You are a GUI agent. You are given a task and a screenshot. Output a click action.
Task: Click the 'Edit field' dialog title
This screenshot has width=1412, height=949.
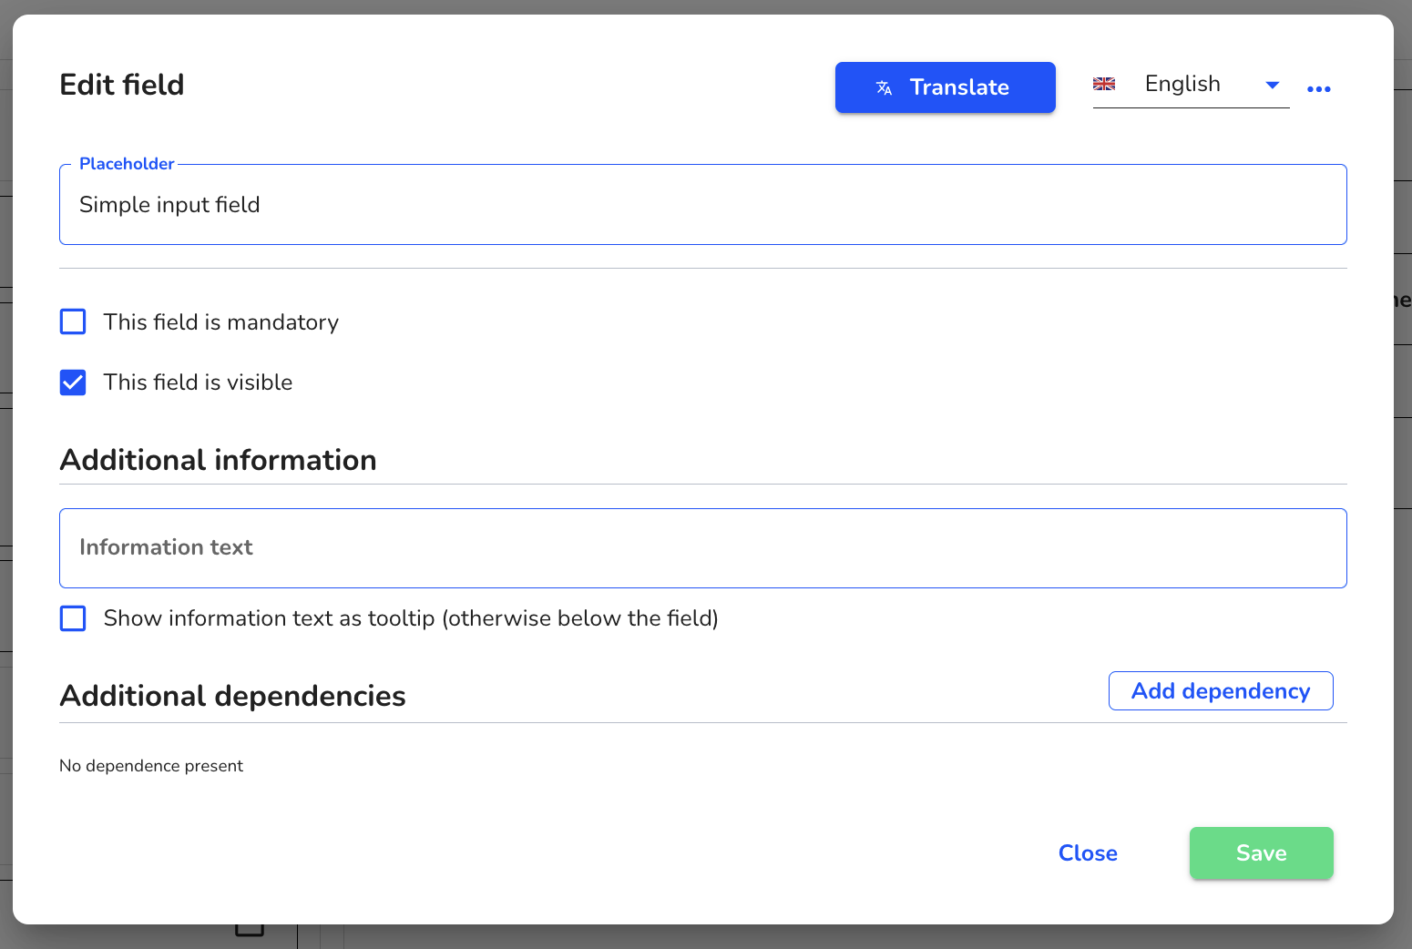(122, 85)
